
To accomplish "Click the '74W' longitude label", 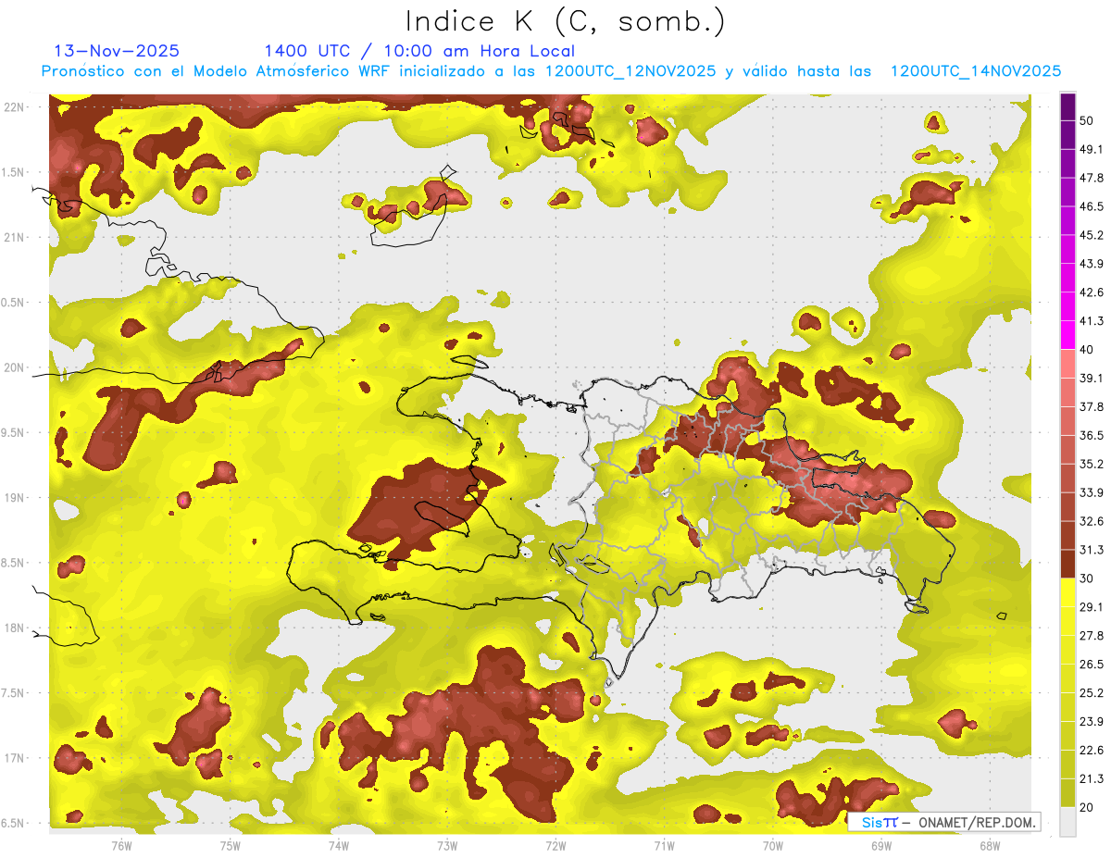I will 338,846.
